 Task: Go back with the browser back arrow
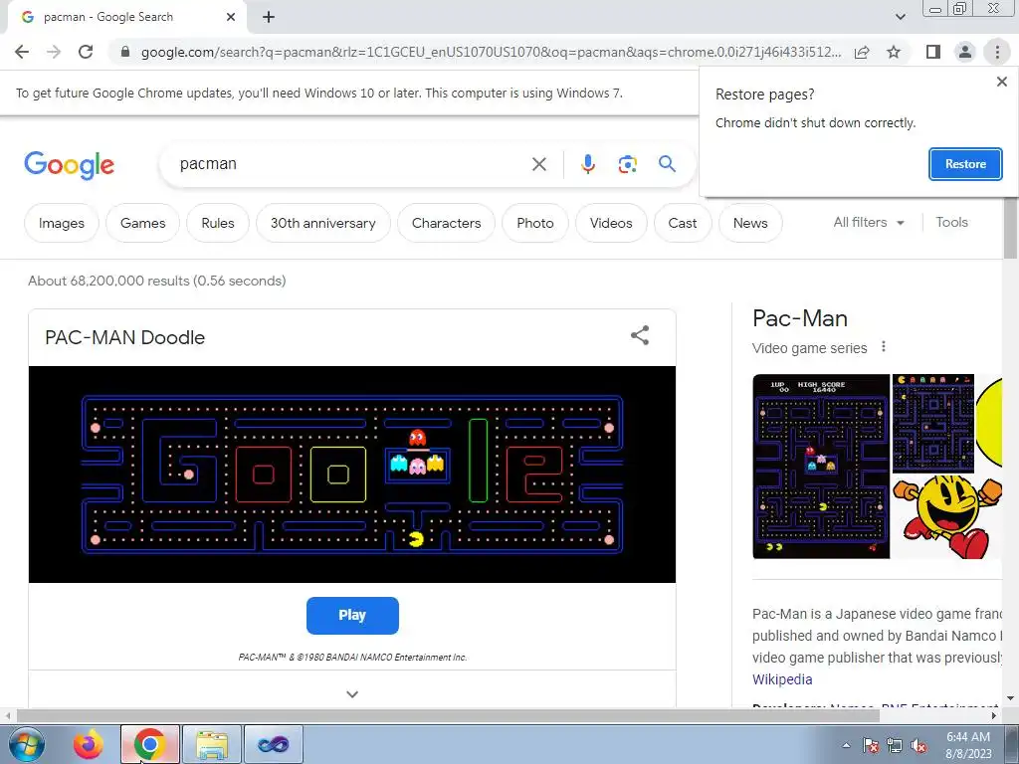tap(22, 52)
